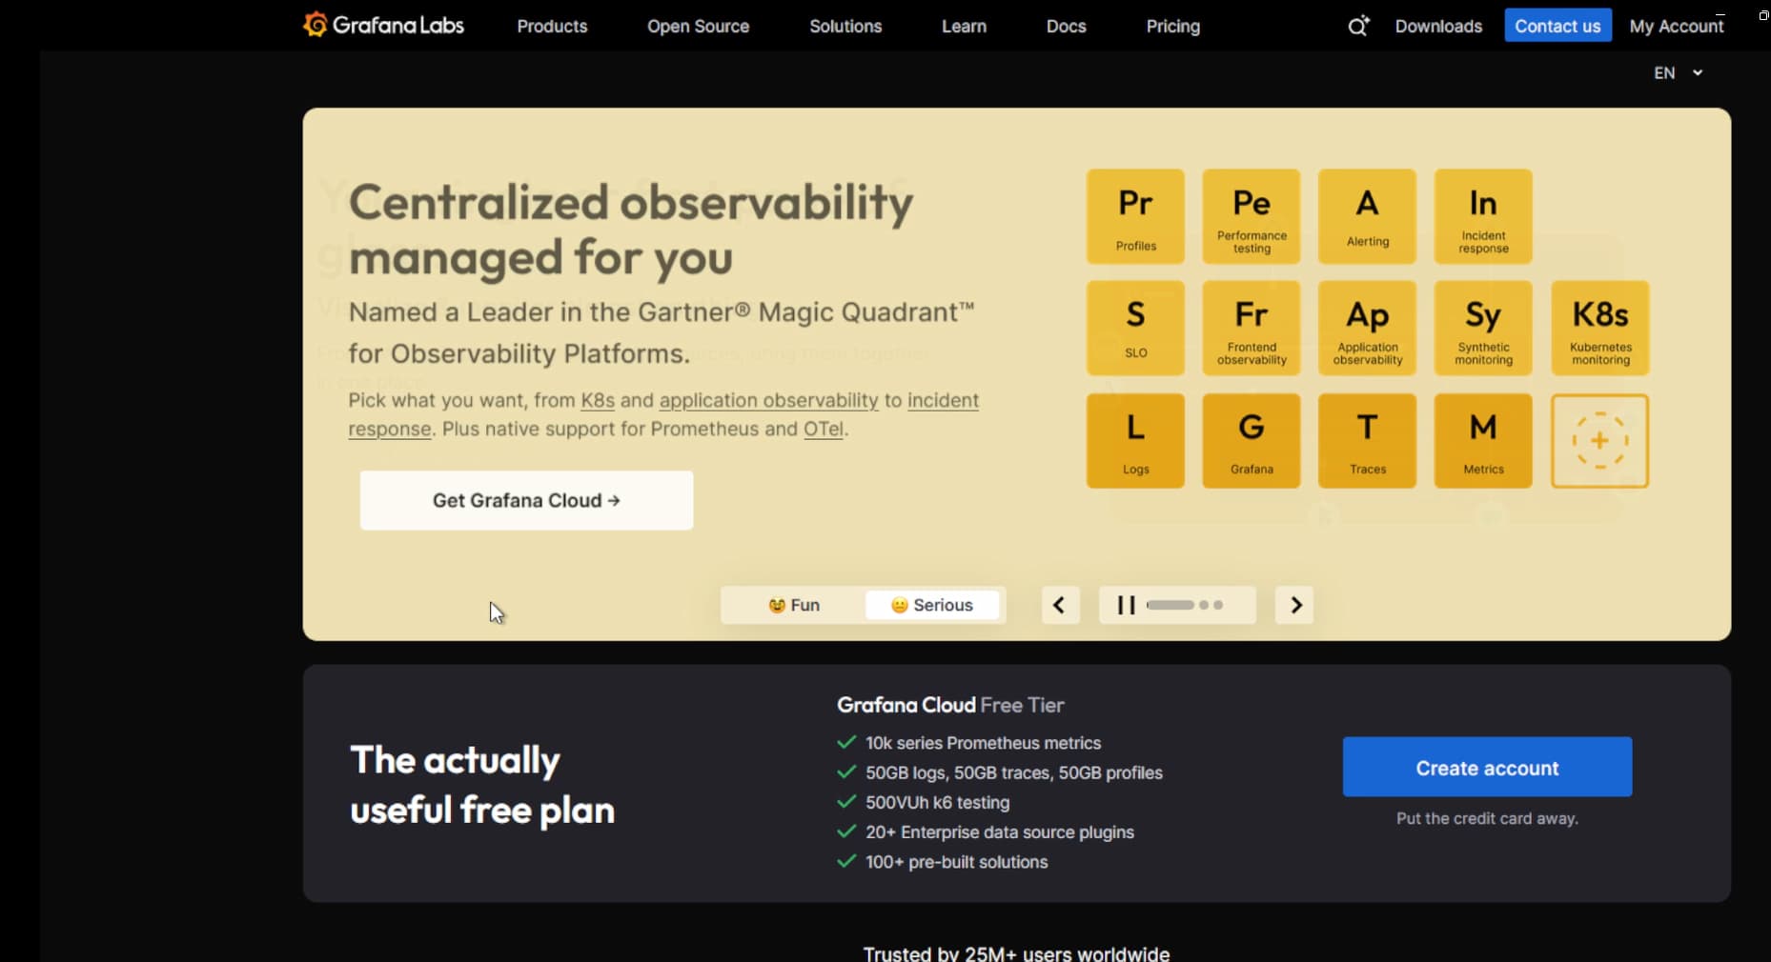
Task: Select the Performance testing (Pe) tile
Action: pyautogui.click(x=1252, y=216)
